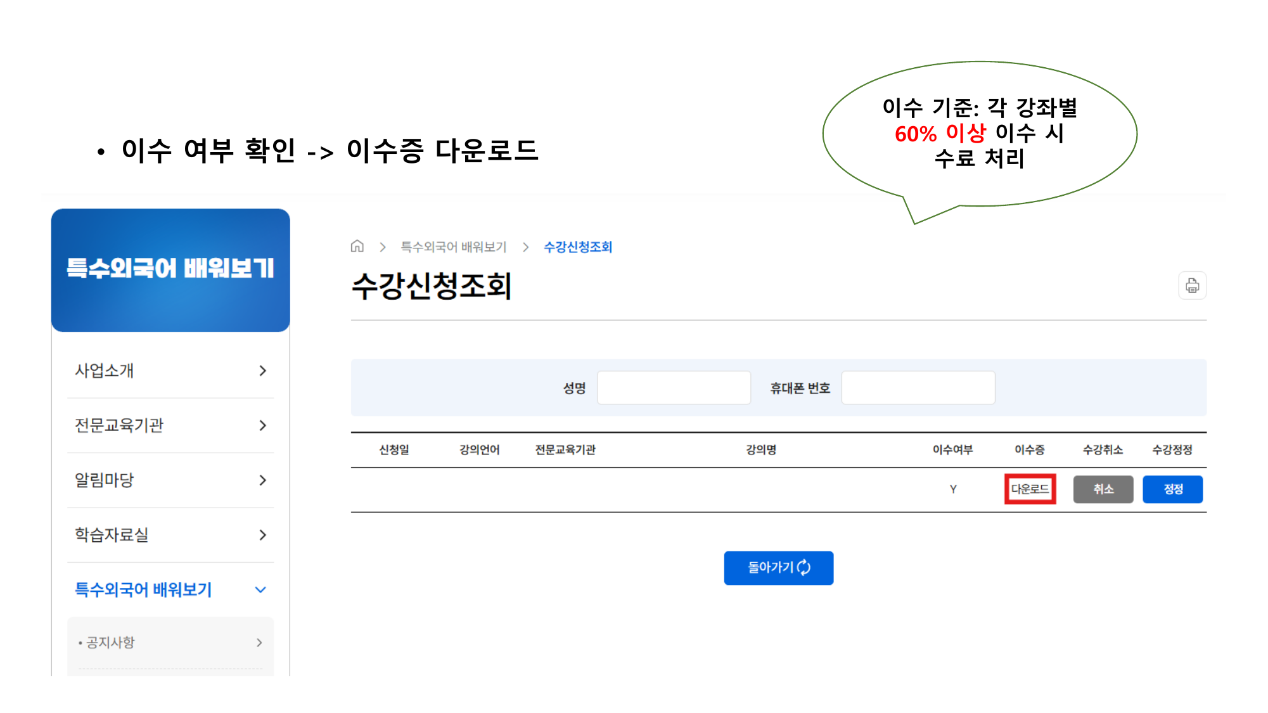Screen dimensions: 1268x713
Task: Expand the 학습자료실 menu chevron
Action: pos(262,535)
